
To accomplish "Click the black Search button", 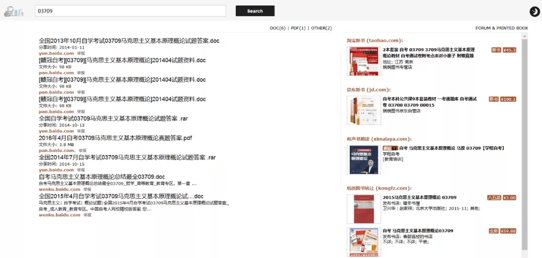I will pos(255,11).
